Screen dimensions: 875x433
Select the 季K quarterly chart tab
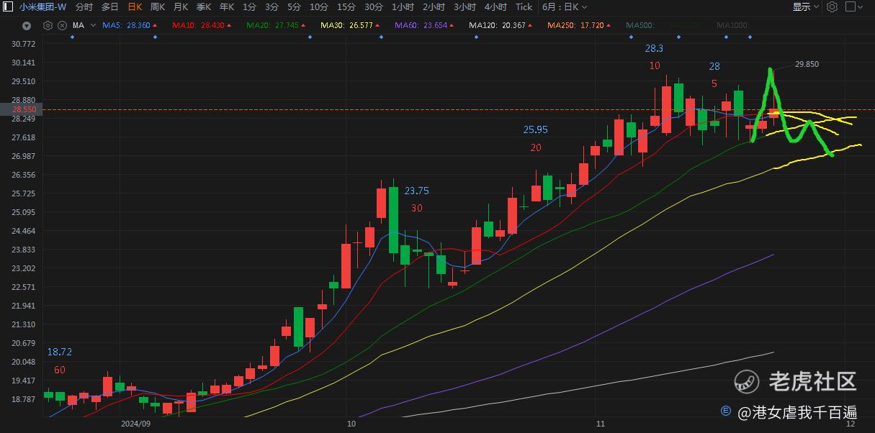tap(204, 6)
